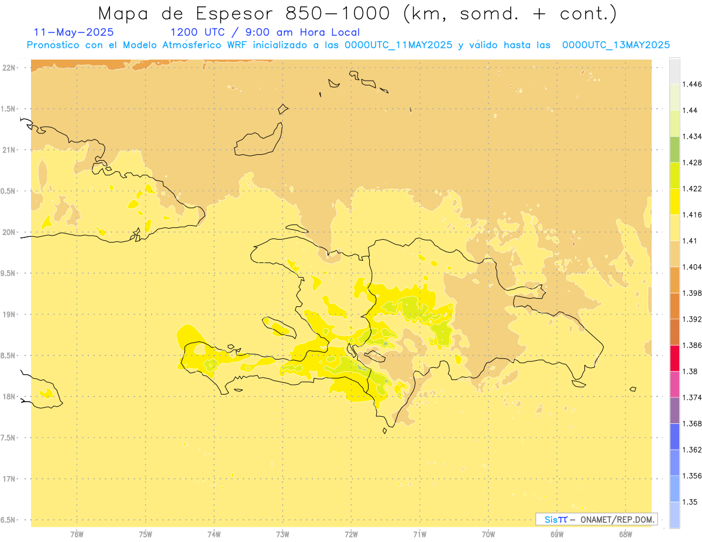The width and height of the screenshot is (702, 542).
Task: Select the '17N' latitude label
Action: [9, 479]
